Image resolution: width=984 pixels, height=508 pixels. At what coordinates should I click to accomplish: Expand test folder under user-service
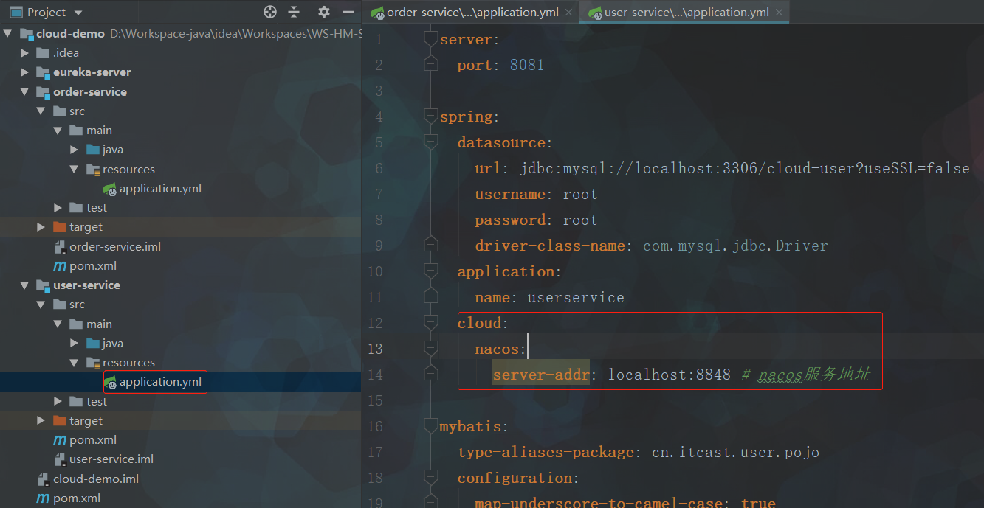(58, 402)
